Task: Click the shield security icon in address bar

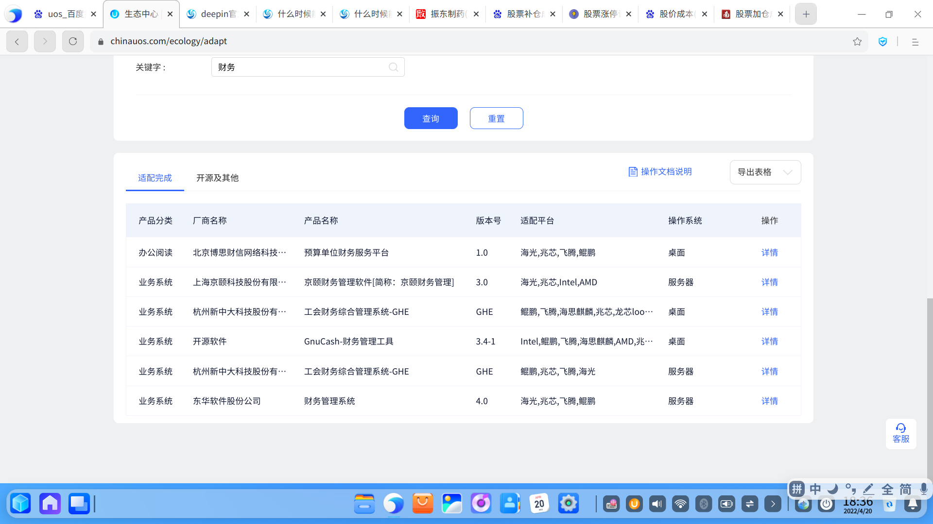Action: coord(883,42)
